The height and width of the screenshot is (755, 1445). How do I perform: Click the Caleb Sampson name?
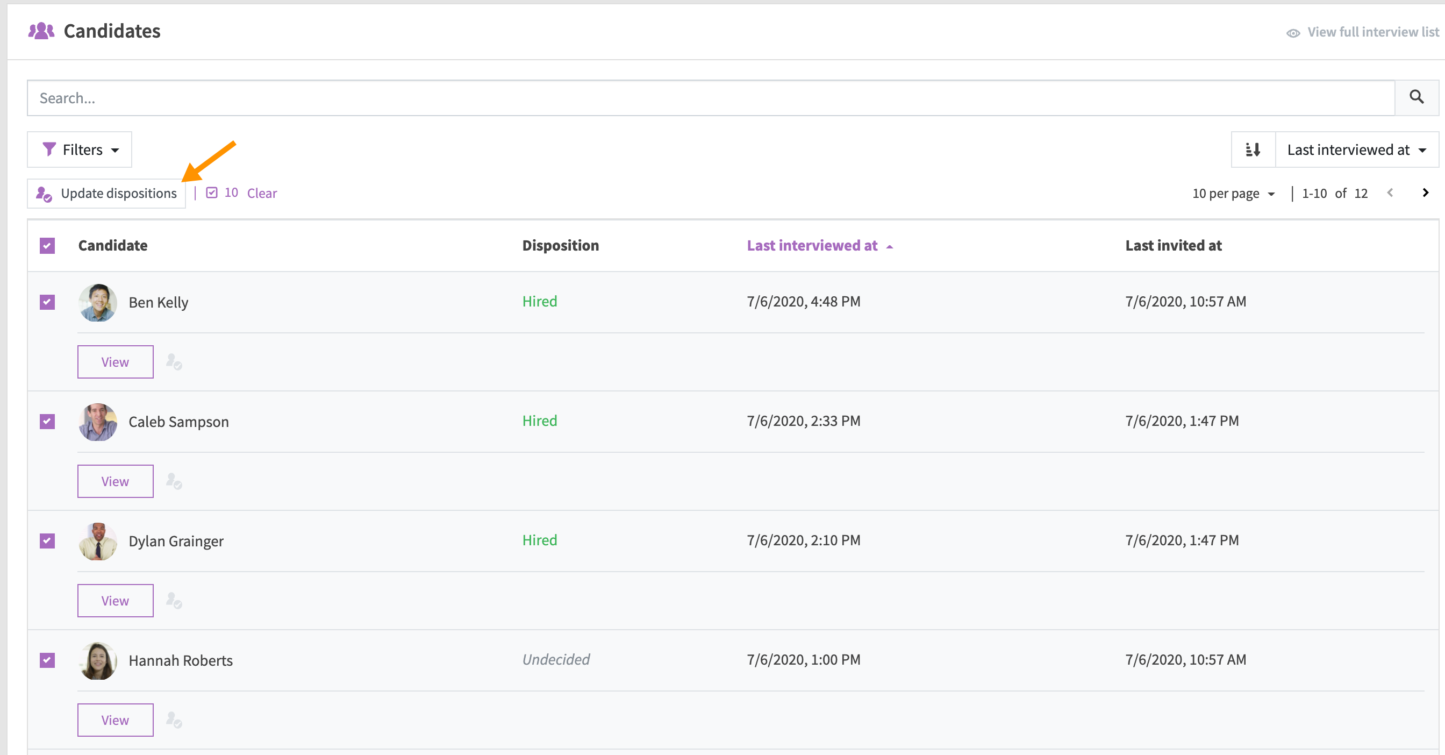[x=178, y=422]
